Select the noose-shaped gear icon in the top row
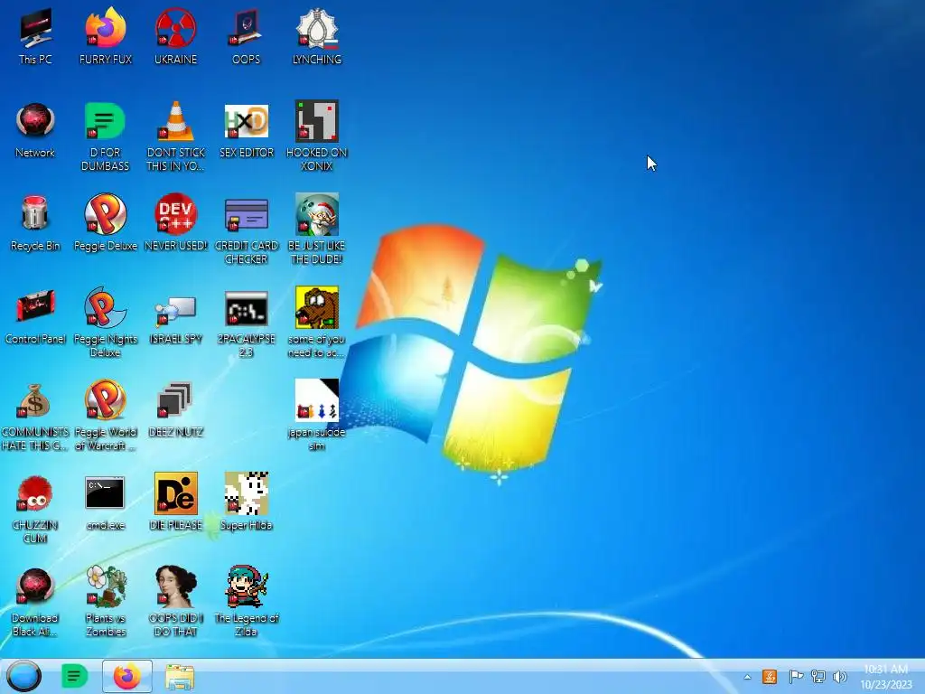925x694 pixels. click(317, 28)
